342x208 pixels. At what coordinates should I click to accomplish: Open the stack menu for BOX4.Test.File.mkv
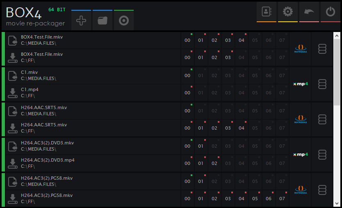click(x=322, y=49)
